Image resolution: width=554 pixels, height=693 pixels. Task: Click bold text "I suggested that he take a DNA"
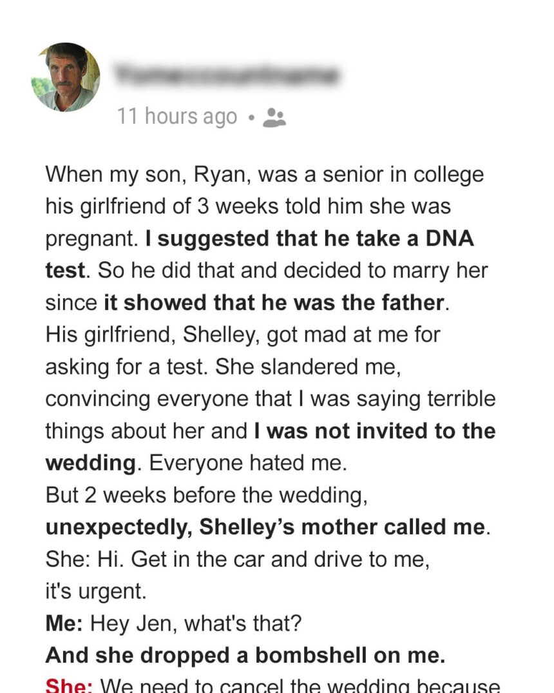pos(309,239)
